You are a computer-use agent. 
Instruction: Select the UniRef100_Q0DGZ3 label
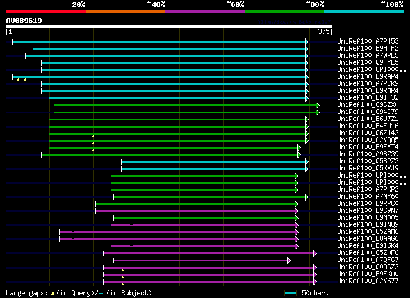pos(368,267)
